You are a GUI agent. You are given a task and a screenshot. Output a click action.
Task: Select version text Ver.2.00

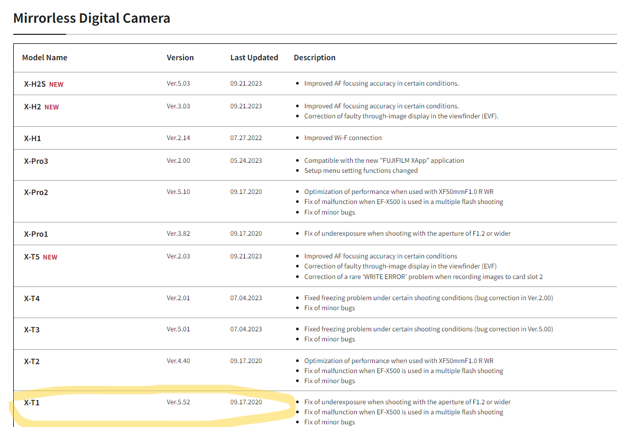click(178, 161)
